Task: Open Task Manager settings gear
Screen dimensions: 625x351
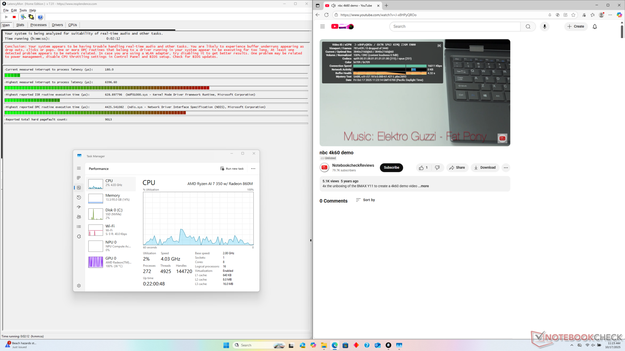Action: [x=79, y=286]
